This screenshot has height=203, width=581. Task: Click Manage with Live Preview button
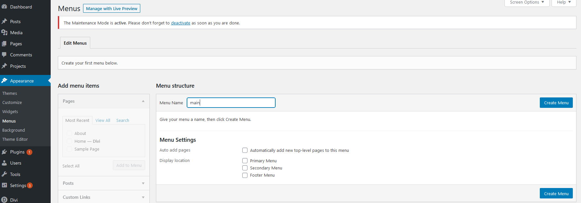point(111,8)
